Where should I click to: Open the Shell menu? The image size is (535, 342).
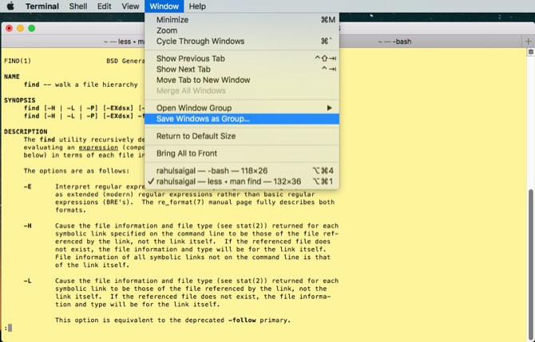(x=78, y=6)
